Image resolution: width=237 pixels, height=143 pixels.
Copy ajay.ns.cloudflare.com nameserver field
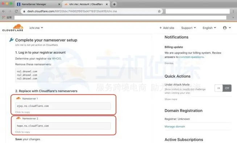point(63,106)
